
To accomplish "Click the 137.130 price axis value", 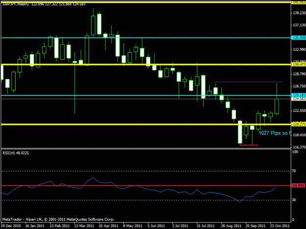I will [299, 25].
